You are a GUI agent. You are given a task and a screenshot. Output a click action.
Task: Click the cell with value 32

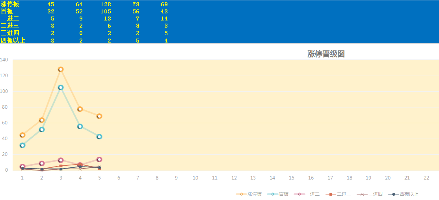tap(51, 11)
